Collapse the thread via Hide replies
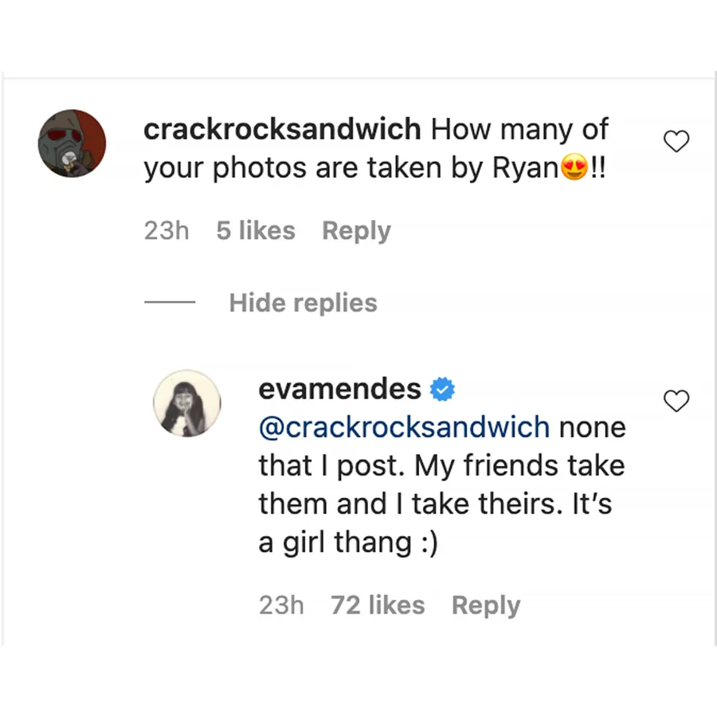 pyautogui.click(x=303, y=303)
